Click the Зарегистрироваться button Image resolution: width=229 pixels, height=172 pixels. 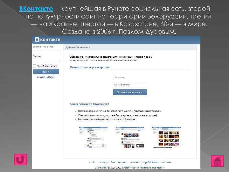(130, 92)
